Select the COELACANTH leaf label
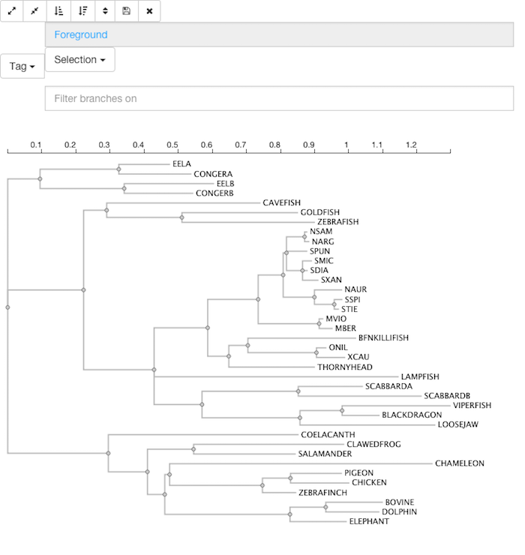Viewport: 525px width, 555px height. [328, 435]
